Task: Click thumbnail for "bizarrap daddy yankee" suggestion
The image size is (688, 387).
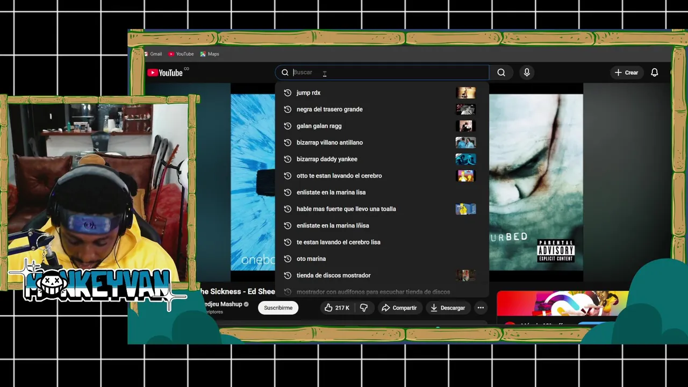Action: [465, 159]
